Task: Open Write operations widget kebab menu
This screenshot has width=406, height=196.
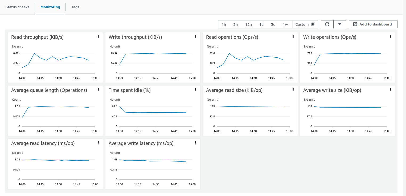Action: click(x=390, y=37)
